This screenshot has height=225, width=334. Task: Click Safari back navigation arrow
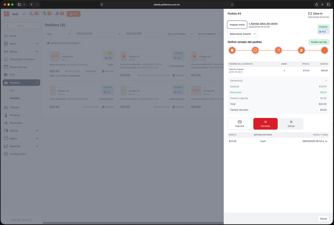click(x=32, y=5)
